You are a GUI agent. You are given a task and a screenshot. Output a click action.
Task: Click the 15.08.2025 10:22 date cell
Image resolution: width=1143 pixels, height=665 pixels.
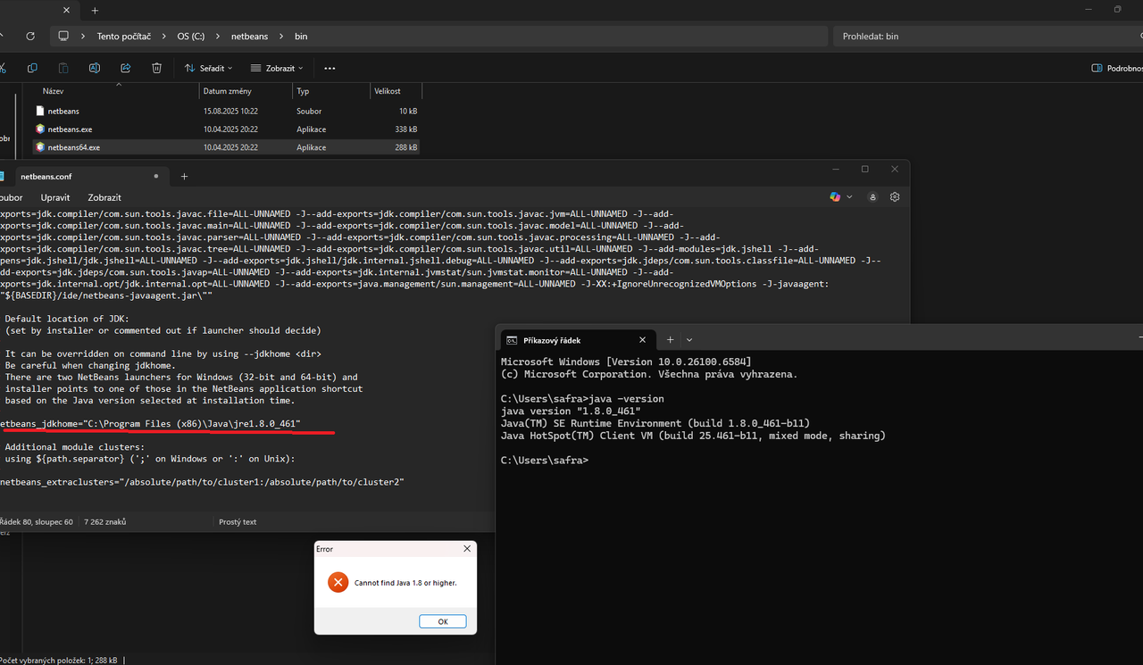point(230,111)
